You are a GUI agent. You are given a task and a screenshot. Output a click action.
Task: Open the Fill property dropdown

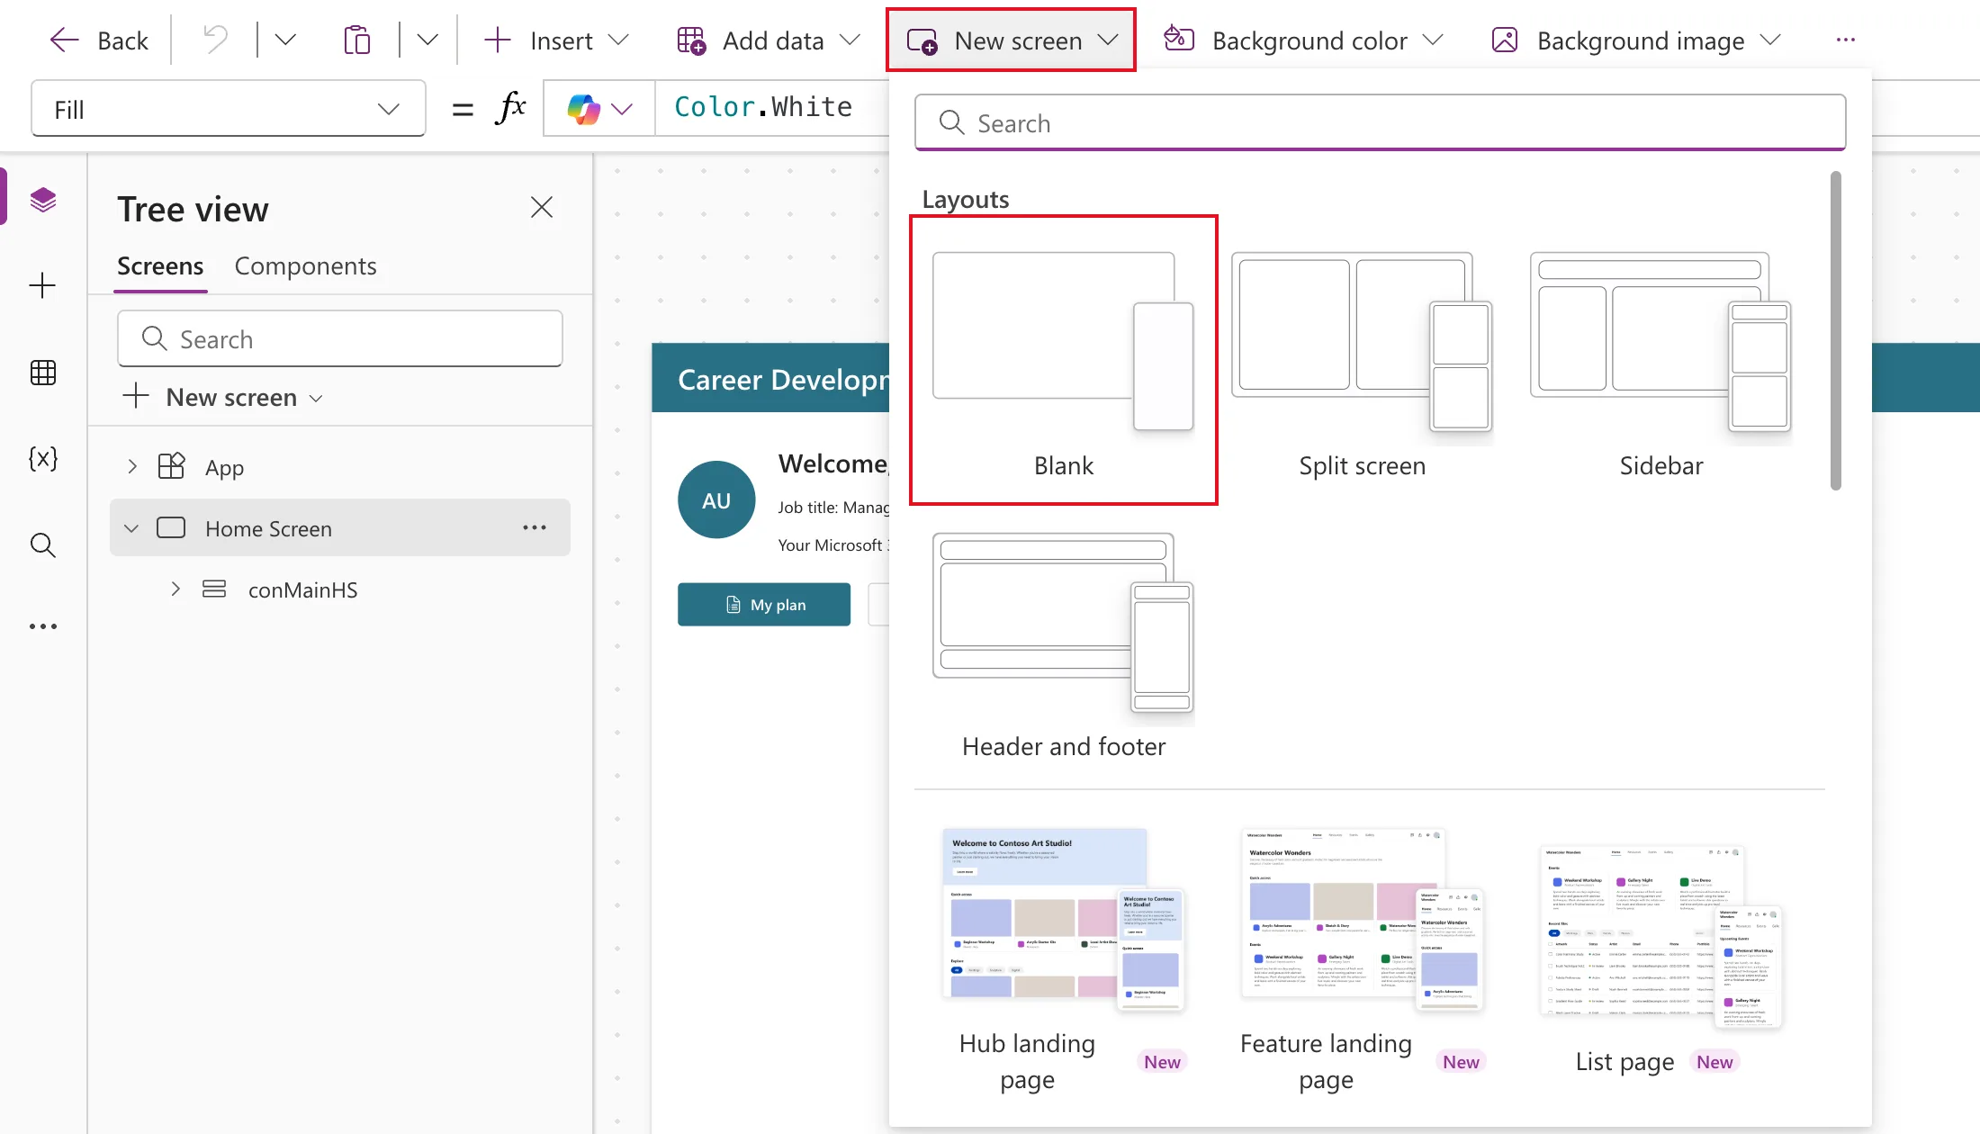(229, 109)
